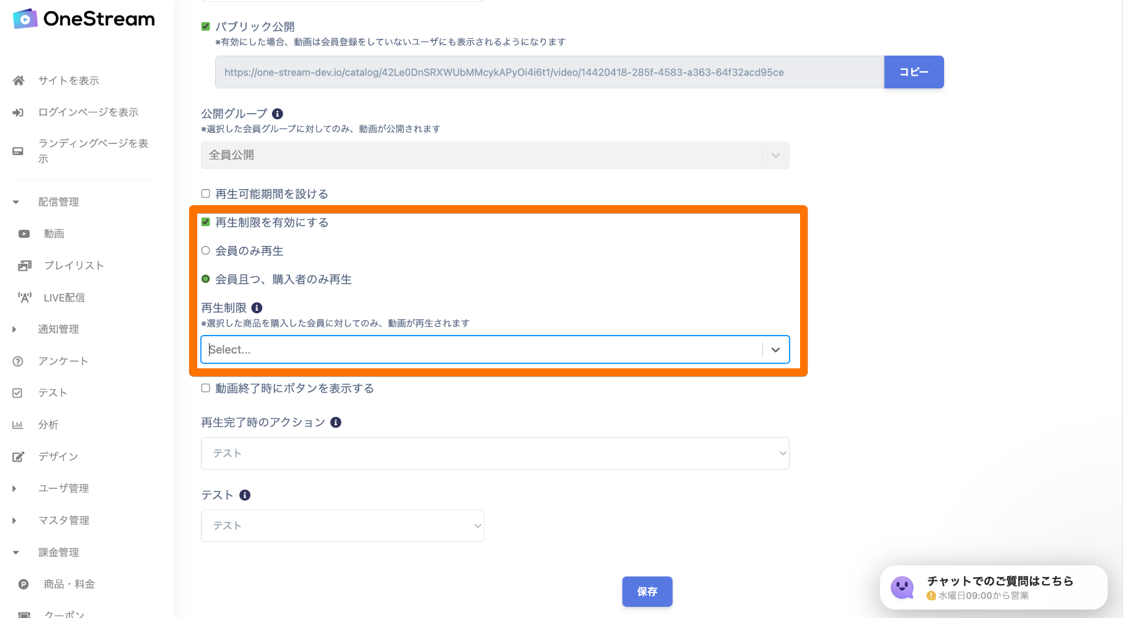Click the home icon beside サイトを表示

[x=19, y=80]
